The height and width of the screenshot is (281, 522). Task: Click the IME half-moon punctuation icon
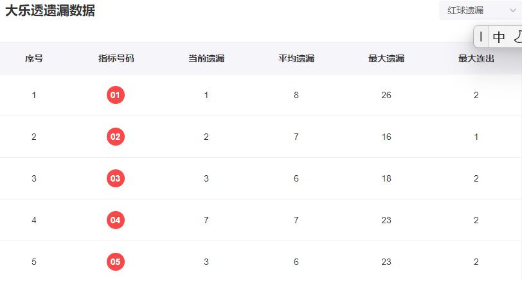click(x=517, y=37)
